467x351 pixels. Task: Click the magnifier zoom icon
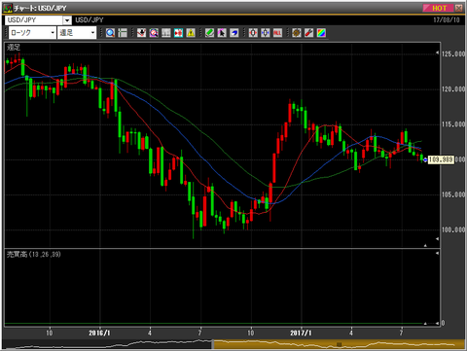pyautogui.click(x=110, y=33)
